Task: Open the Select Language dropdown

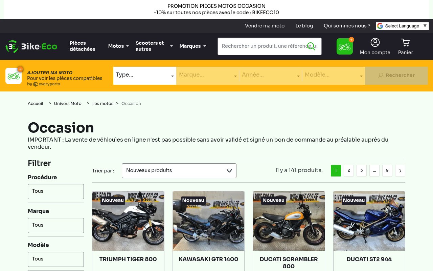Action: click(x=402, y=26)
